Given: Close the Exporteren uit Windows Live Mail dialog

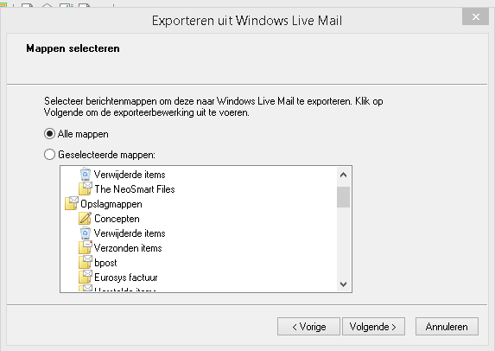Looking at the screenshot, I should tap(475, 16).
